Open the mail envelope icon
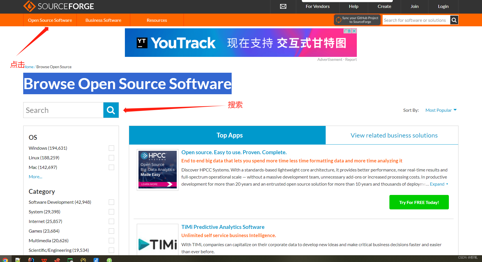Viewport: 482px width, 262px height. pyautogui.click(x=283, y=7)
